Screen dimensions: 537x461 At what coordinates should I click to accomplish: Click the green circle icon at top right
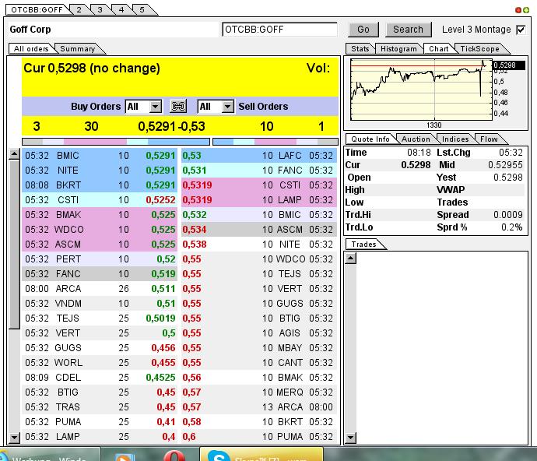tap(526, 10)
